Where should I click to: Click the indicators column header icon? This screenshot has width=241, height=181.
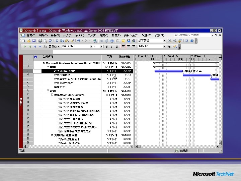click(x=35, y=57)
